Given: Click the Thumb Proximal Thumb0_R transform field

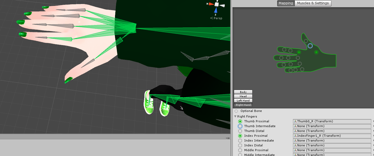Looking at the screenshot, I should 332,121.
